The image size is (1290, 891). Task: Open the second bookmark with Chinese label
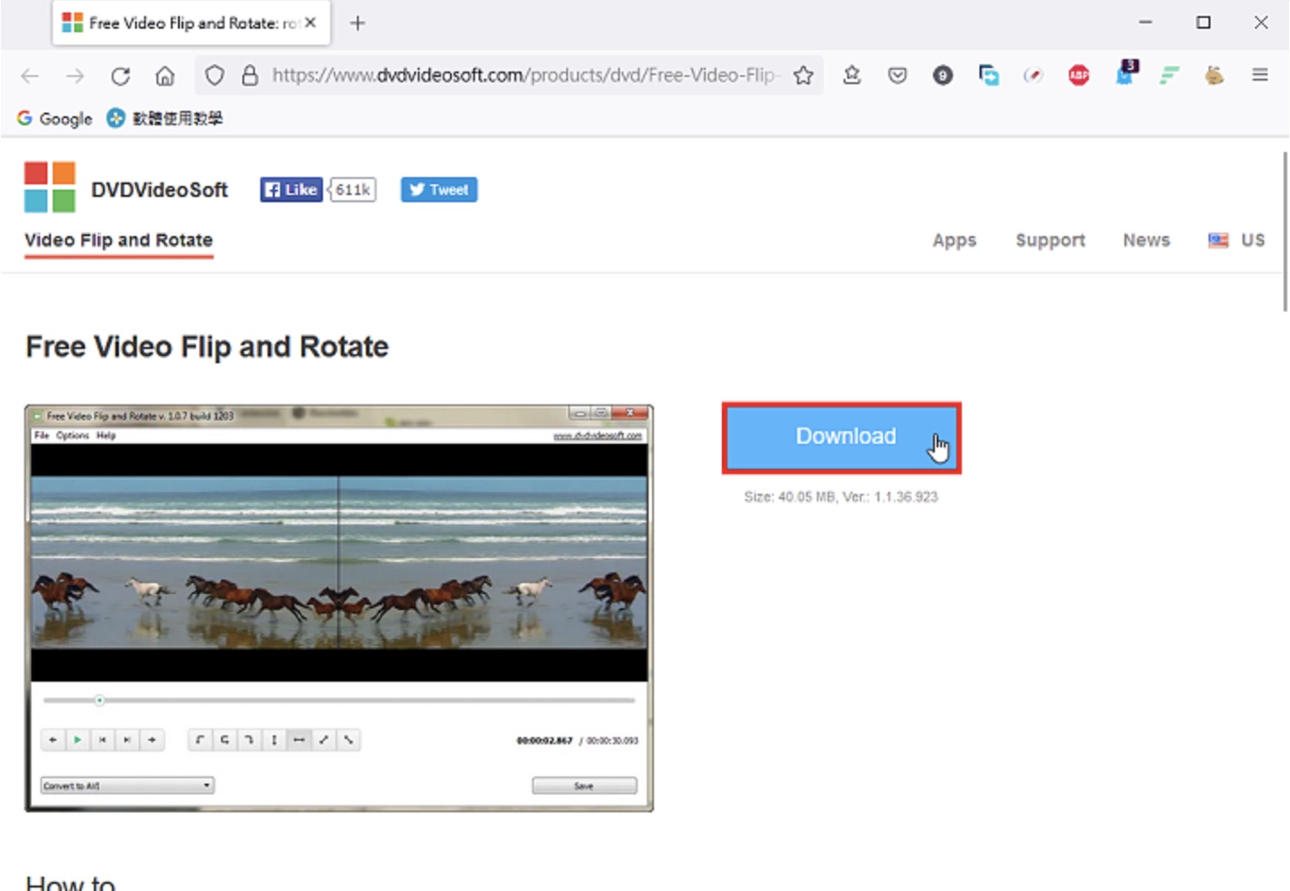tap(165, 118)
